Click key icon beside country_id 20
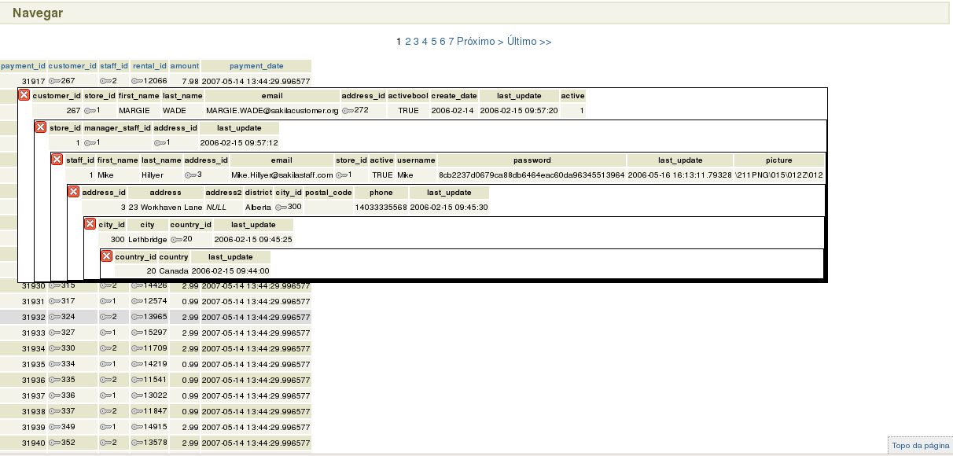The width and height of the screenshot is (953, 456). pyautogui.click(x=176, y=239)
